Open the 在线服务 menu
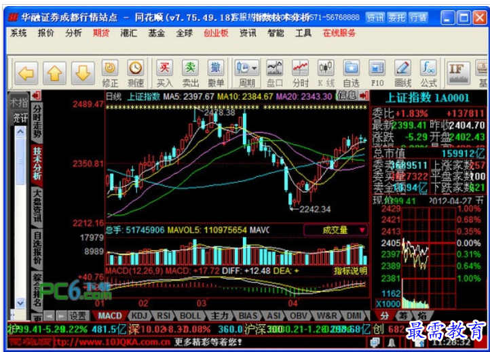This screenshot has width=490, height=352. [x=339, y=33]
